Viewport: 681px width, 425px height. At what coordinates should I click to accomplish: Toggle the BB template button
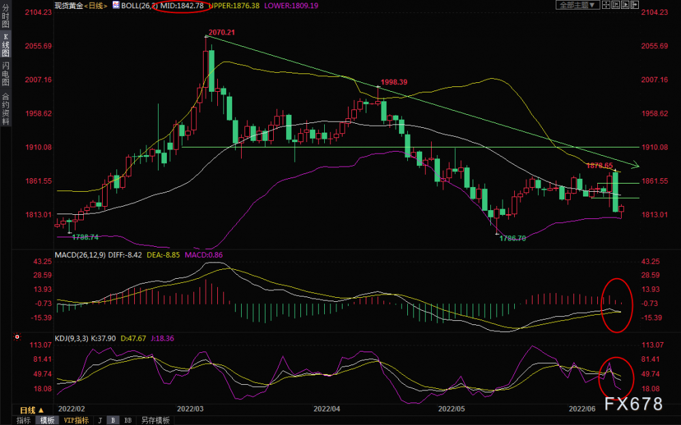[x=128, y=420]
